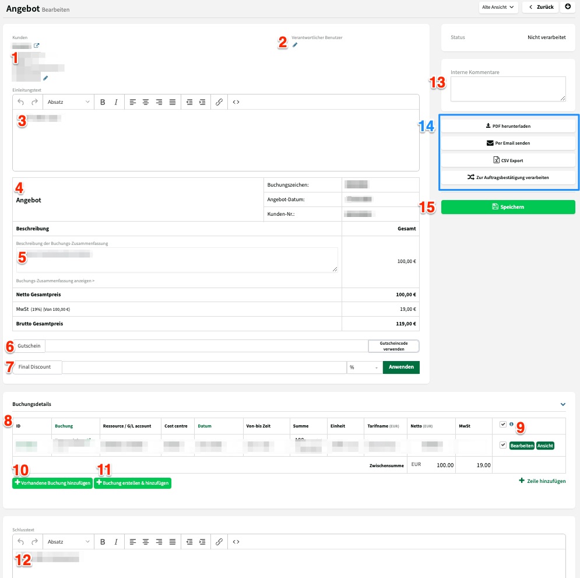
Task: Open source code view in Schlusstext editor
Action: (x=236, y=542)
